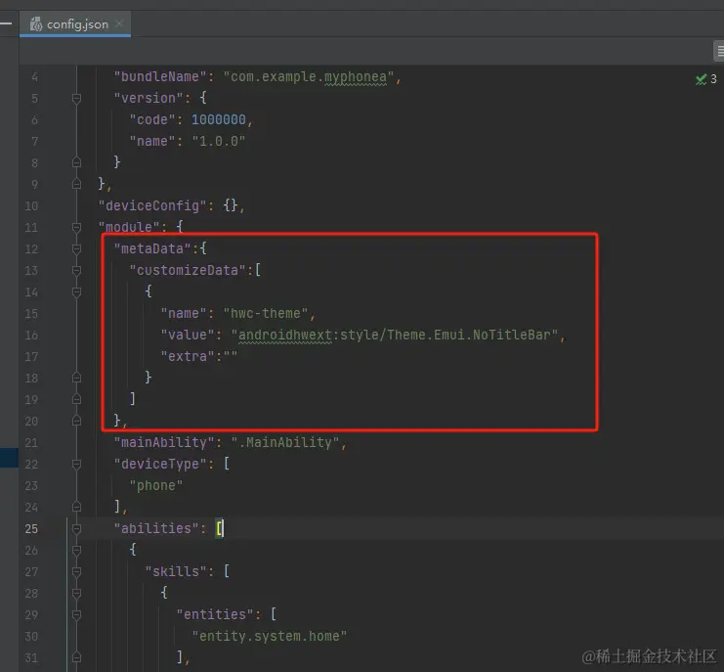Viewport: 724px width, 672px height.
Task: Click the "skills" key
Action: click(x=176, y=571)
